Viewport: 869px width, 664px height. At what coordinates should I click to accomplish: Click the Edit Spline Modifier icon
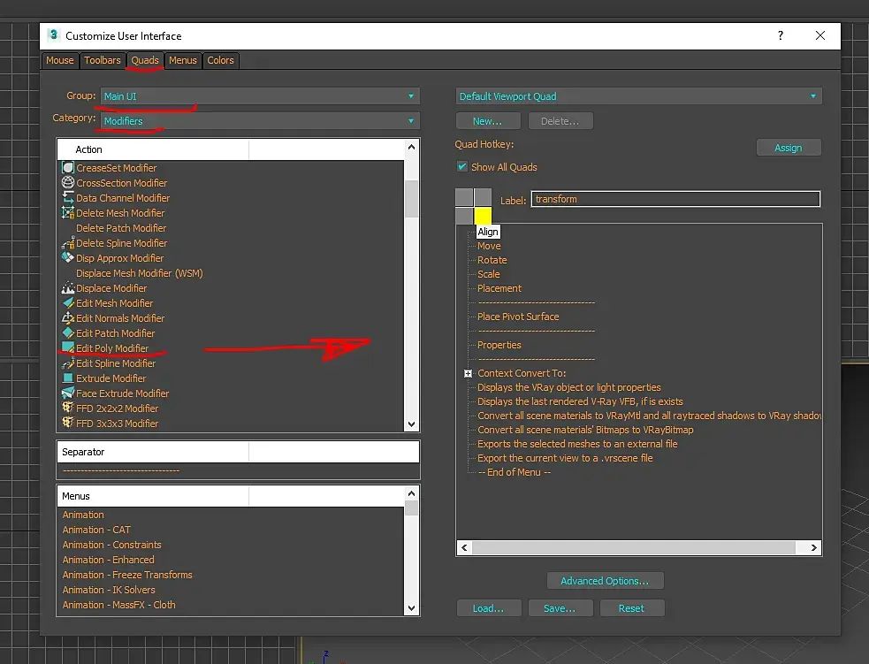click(x=67, y=363)
